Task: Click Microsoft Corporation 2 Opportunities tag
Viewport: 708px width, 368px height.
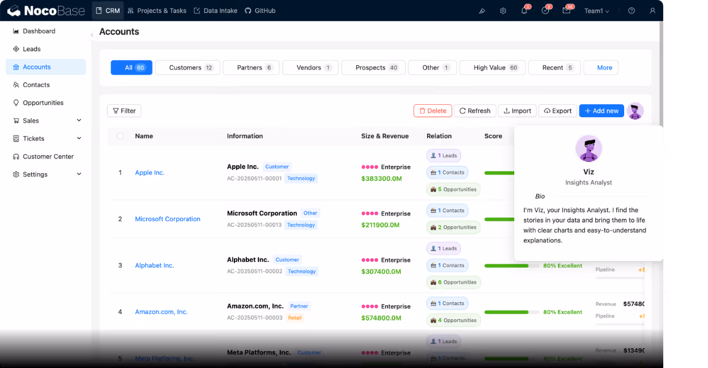Action: tap(453, 228)
